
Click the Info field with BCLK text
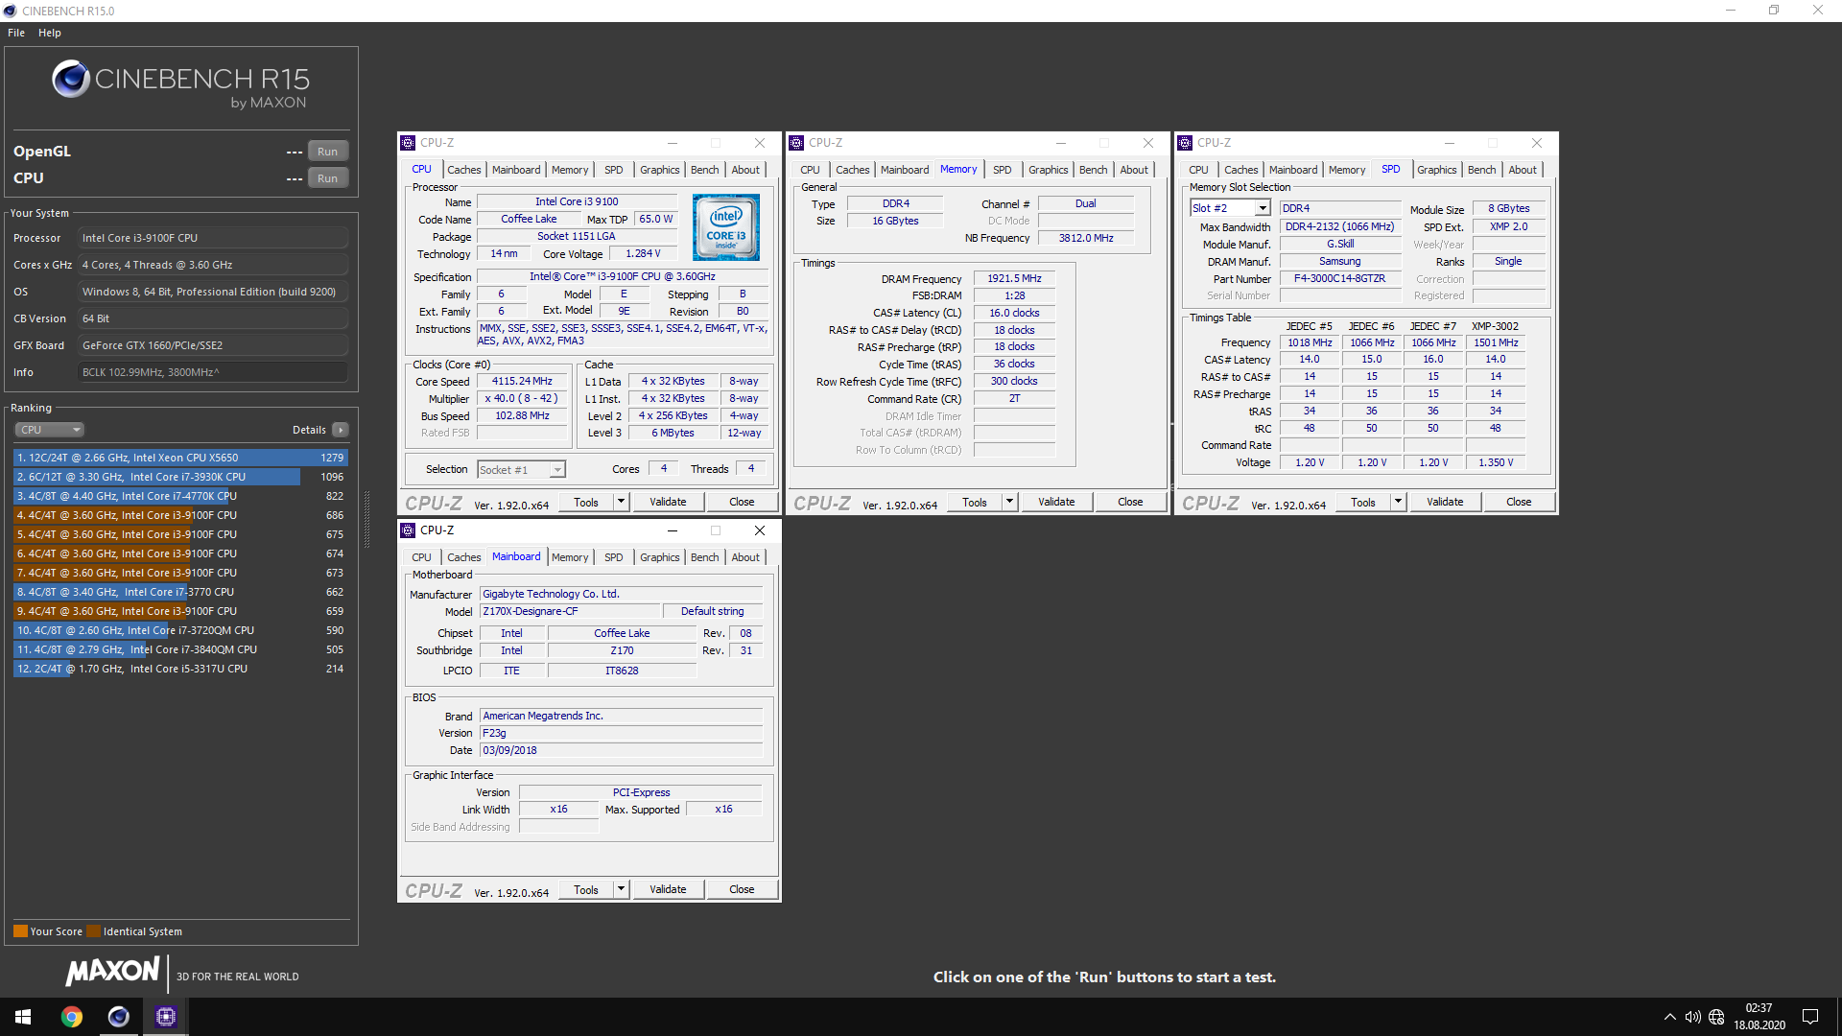point(212,372)
